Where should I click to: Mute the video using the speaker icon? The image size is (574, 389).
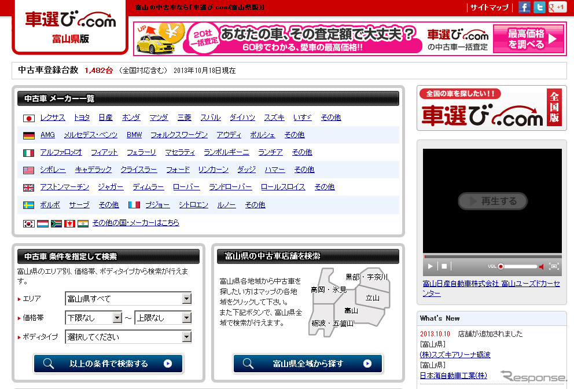tap(541, 266)
